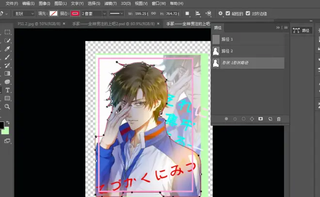Open the 编辑(E) menu
Image resolution: width=320 pixels, height=197 pixels.
pos(28,3)
